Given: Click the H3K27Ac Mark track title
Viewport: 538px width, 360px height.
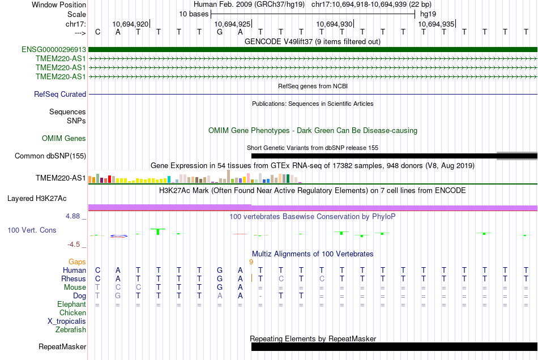Looking at the screenshot, I should pyautogui.click(x=312, y=191).
